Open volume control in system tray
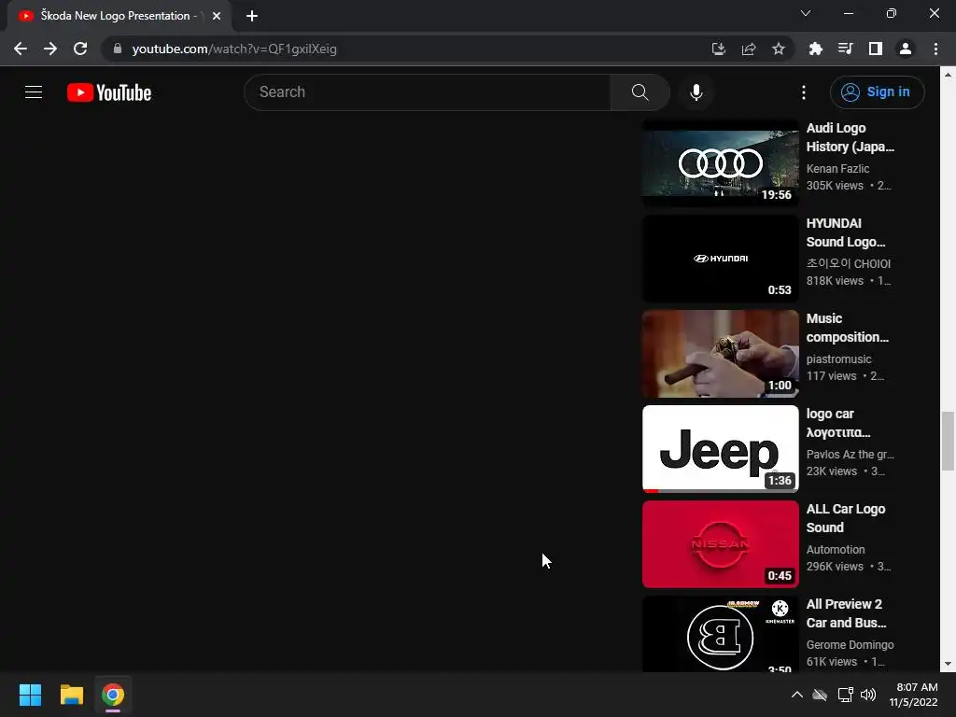This screenshot has height=717, width=956. [868, 695]
